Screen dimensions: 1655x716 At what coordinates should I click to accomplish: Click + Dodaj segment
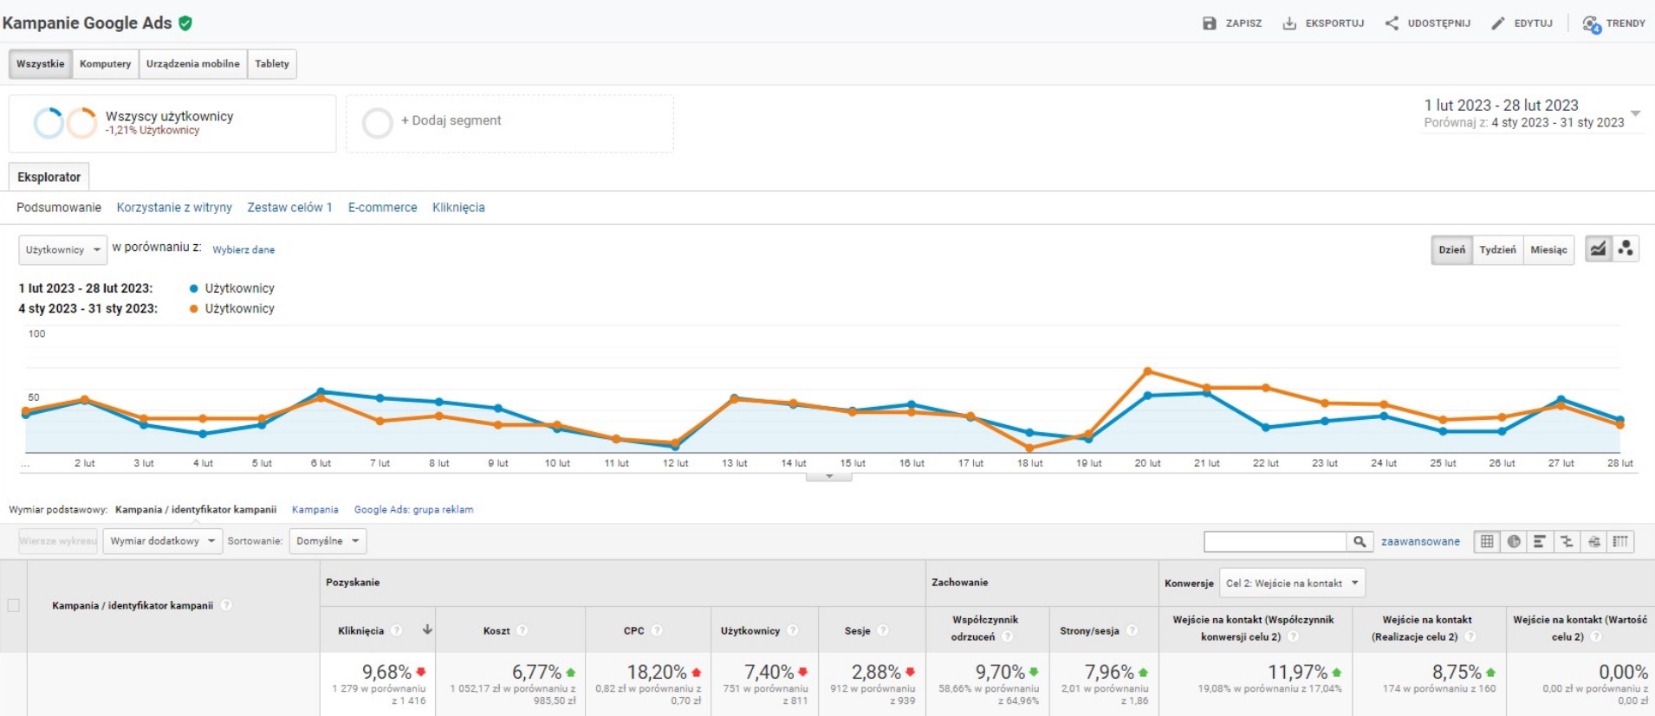point(509,123)
